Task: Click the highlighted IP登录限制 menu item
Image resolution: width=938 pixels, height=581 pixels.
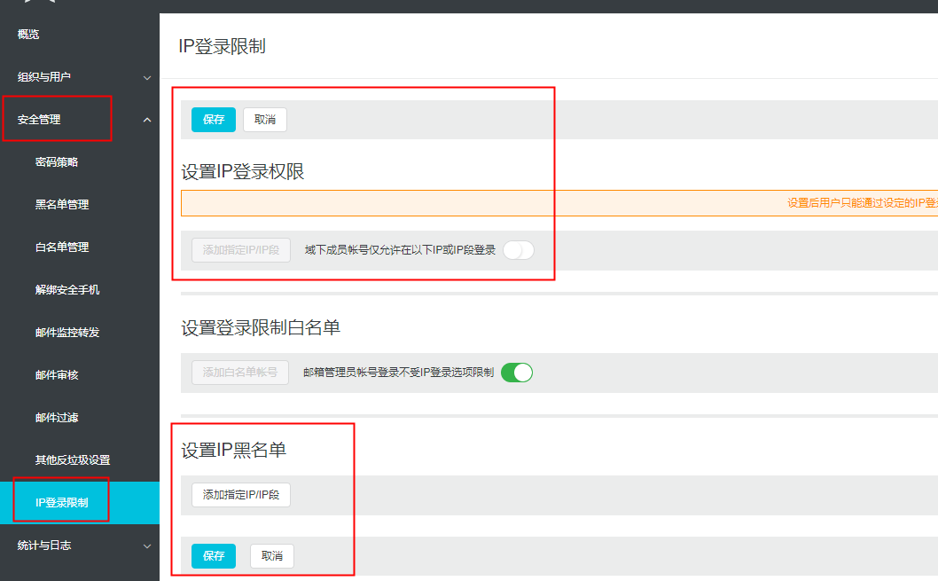Action: 61,503
